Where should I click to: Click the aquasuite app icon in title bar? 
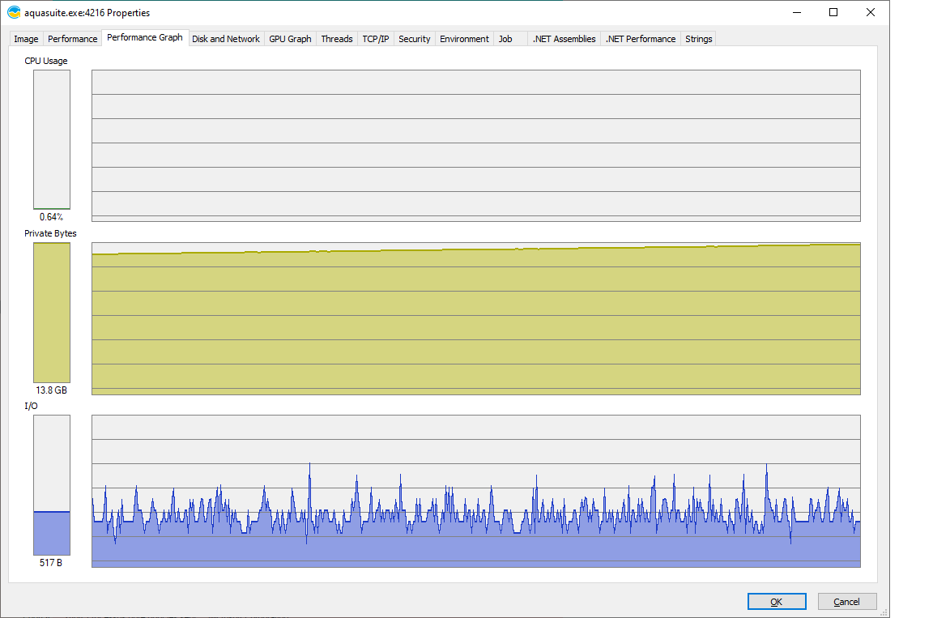(14, 13)
